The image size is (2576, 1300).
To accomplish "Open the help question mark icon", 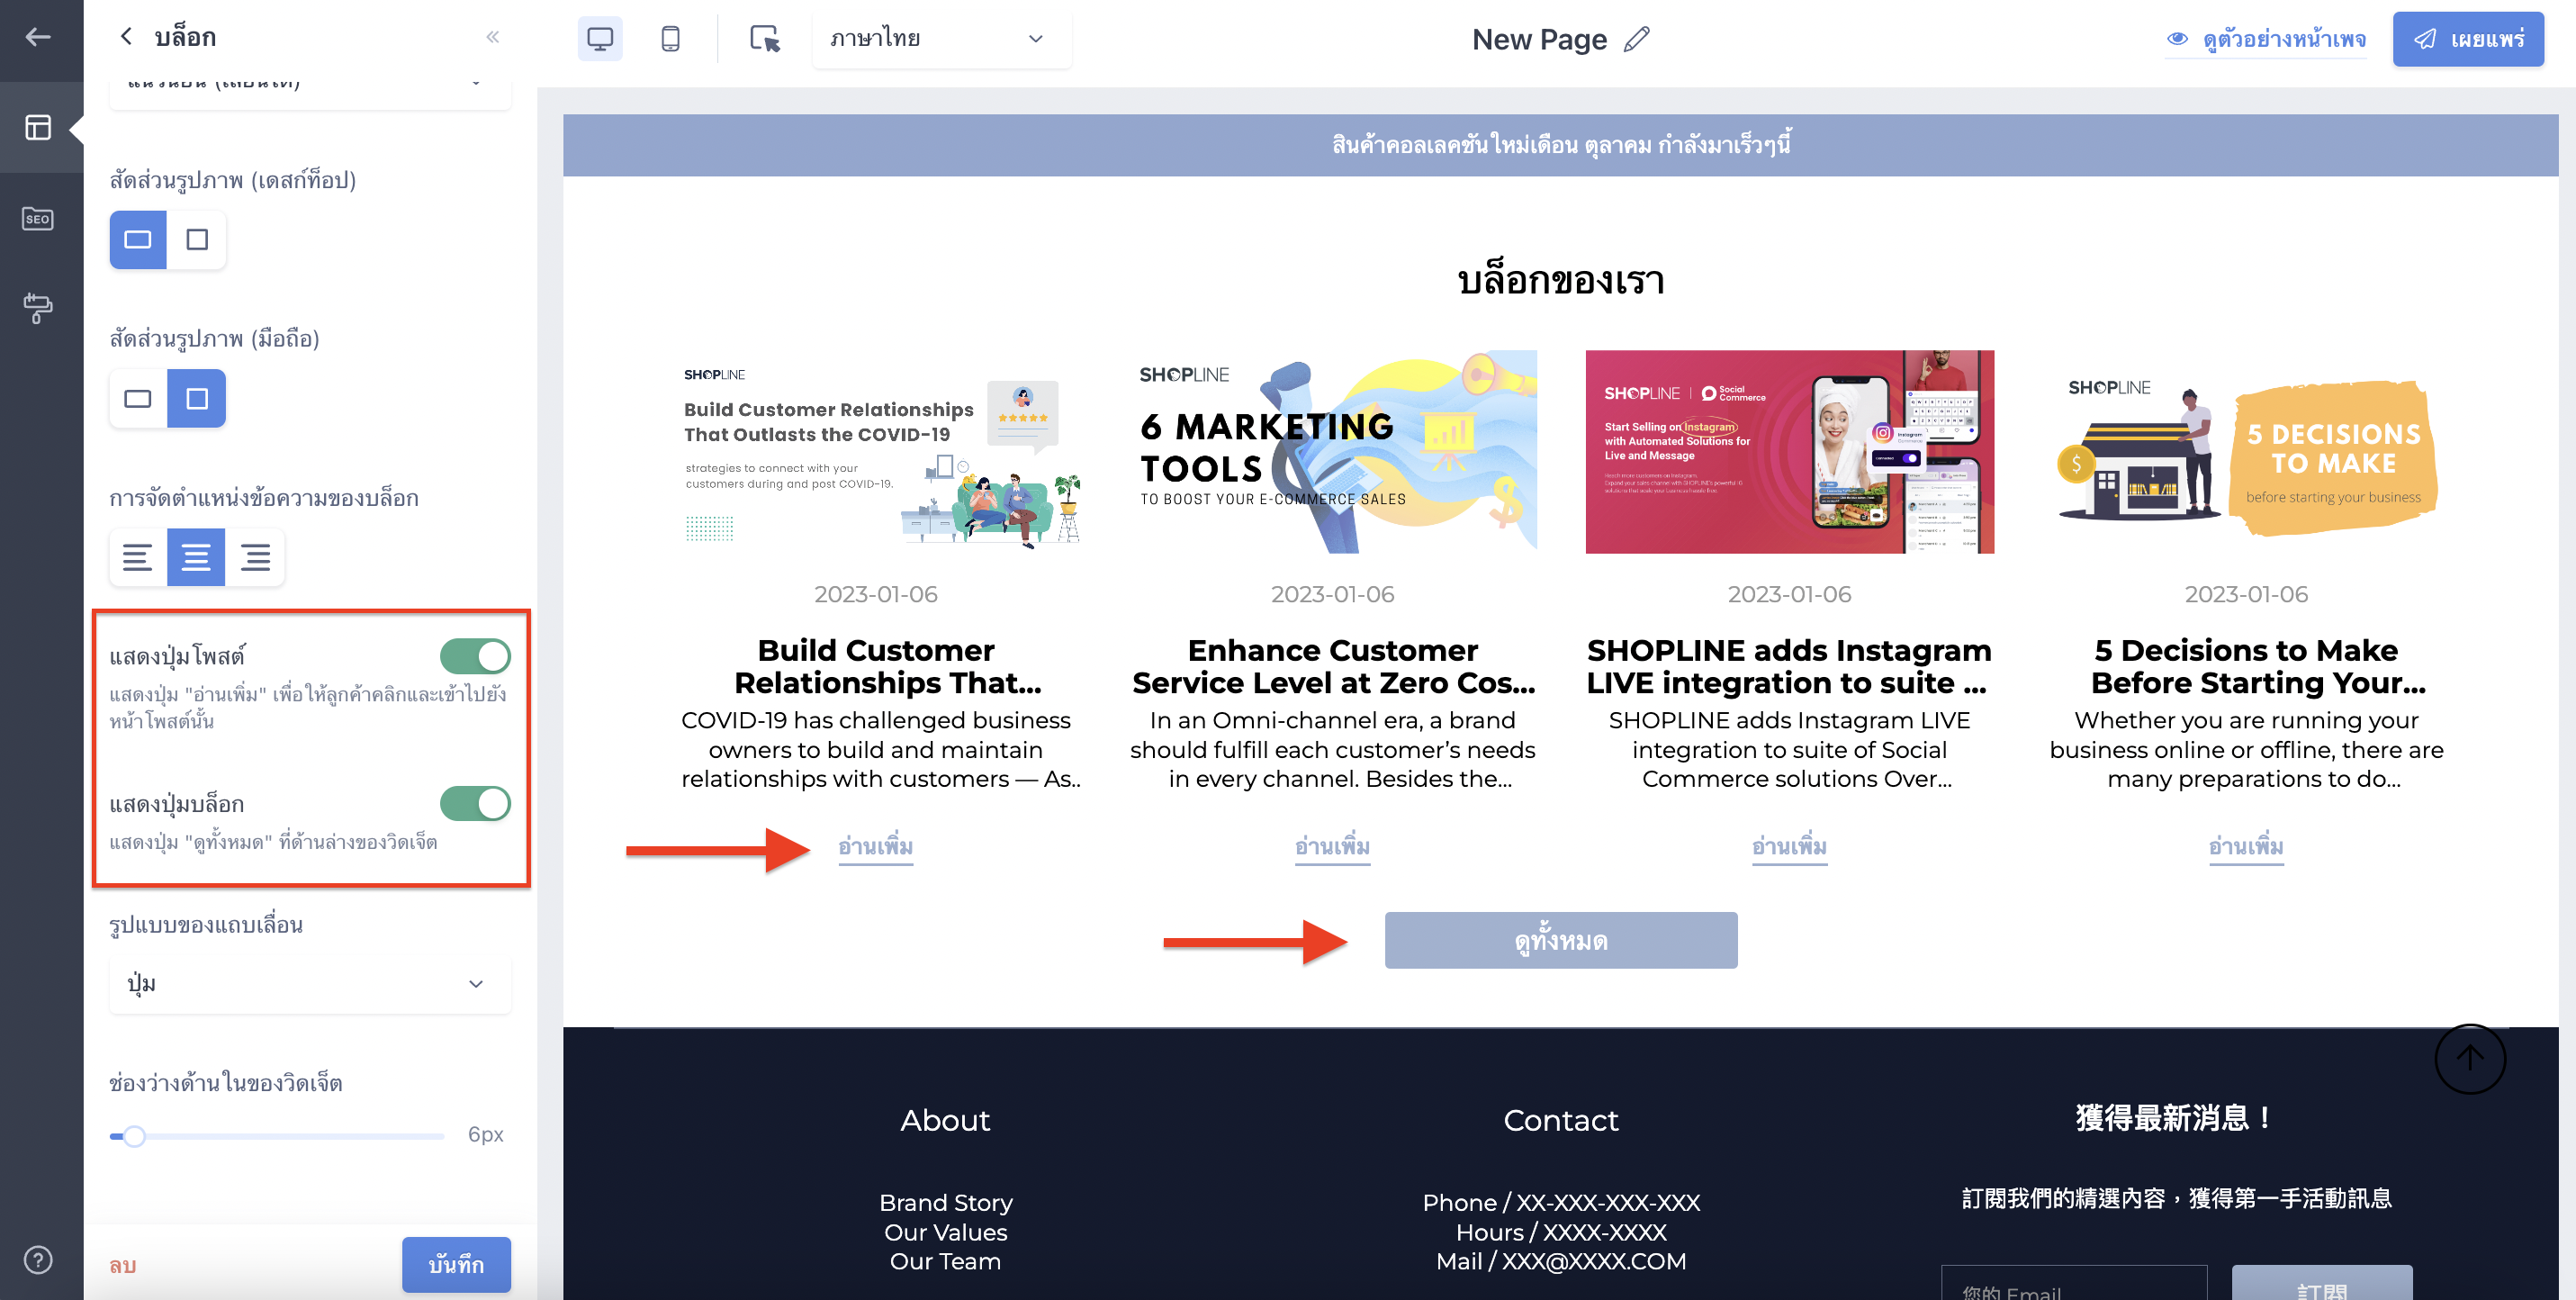I will pos(38,1259).
